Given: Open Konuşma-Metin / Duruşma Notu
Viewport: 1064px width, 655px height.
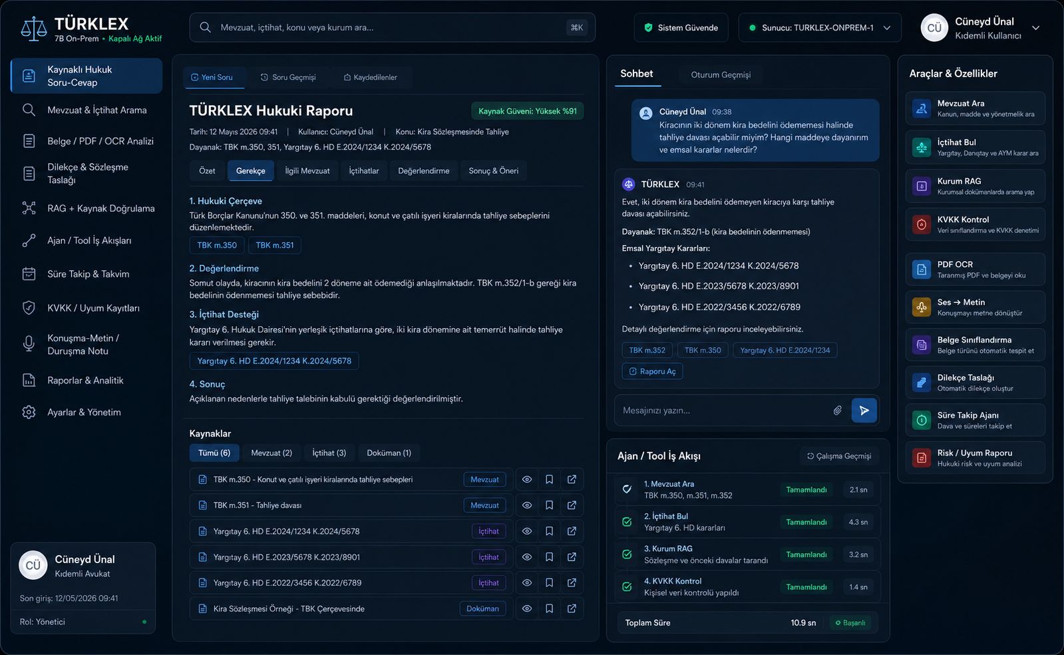Looking at the screenshot, I should coord(86,344).
